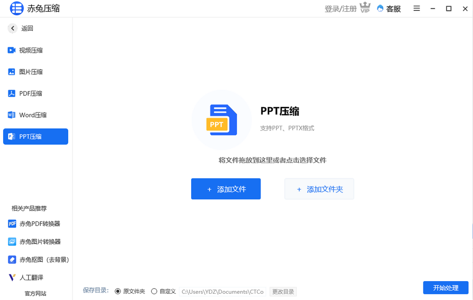Image resolution: width=473 pixels, height=300 pixels.
Task: Click the 添加文件 button
Action: pos(226,189)
